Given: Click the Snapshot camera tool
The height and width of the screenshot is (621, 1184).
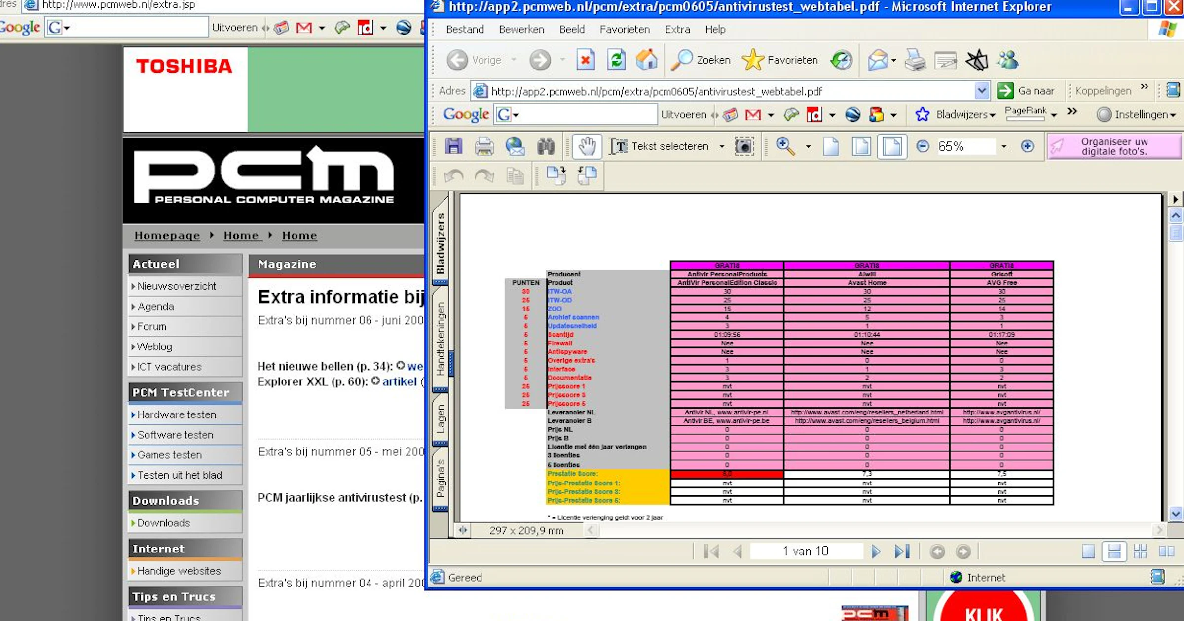Looking at the screenshot, I should tap(744, 146).
